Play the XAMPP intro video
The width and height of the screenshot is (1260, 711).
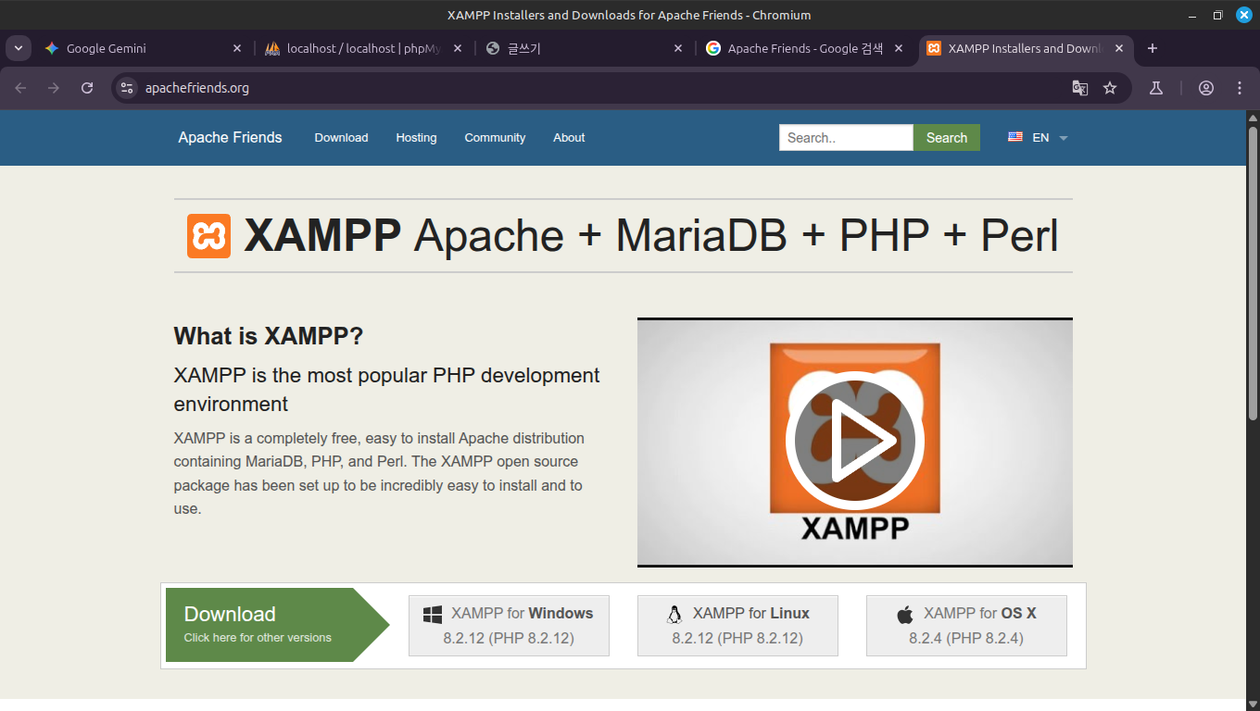point(854,442)
